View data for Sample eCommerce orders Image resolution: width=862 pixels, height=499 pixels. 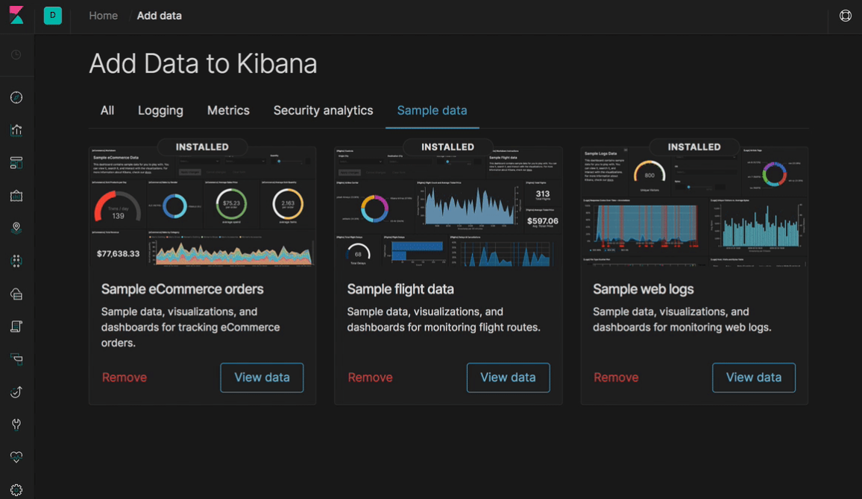coord(262,378)
